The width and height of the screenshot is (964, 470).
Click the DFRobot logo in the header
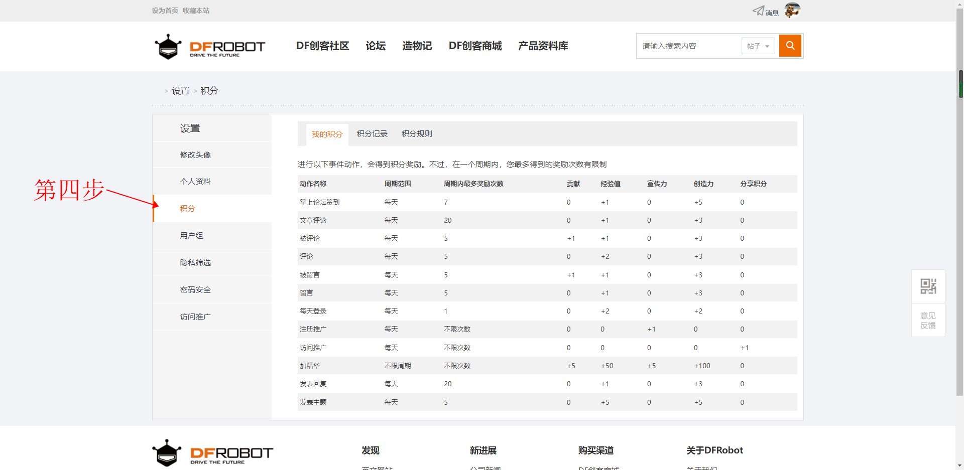210,46
